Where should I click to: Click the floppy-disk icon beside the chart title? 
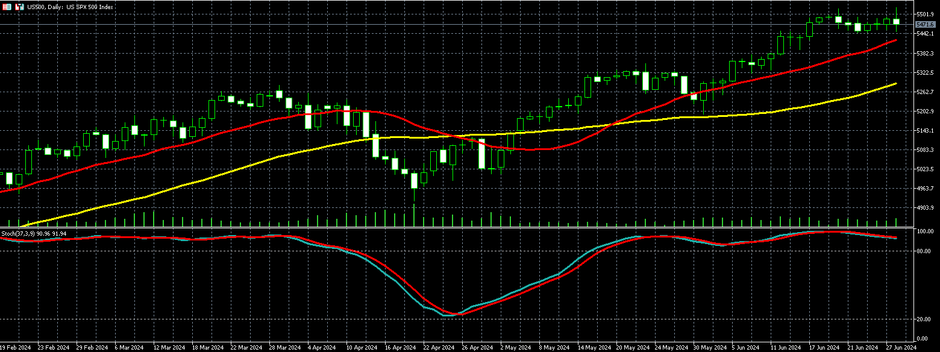pyautogui.click(x=19, y=7)
